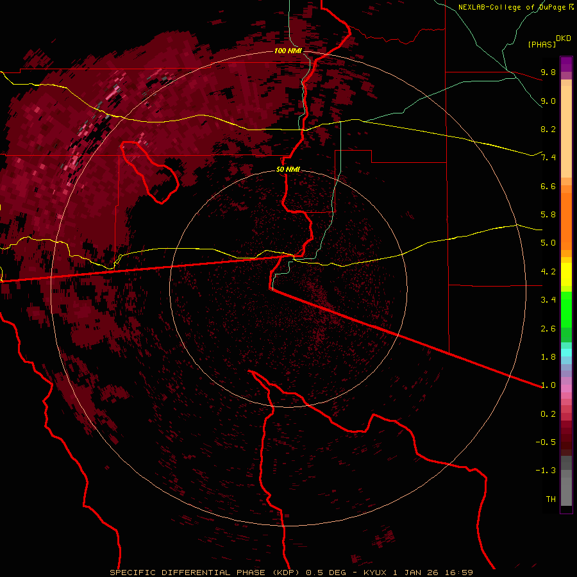Click the Specific Differential Phase caption at the bottom

pyautogui.click(x=291, y=573)
